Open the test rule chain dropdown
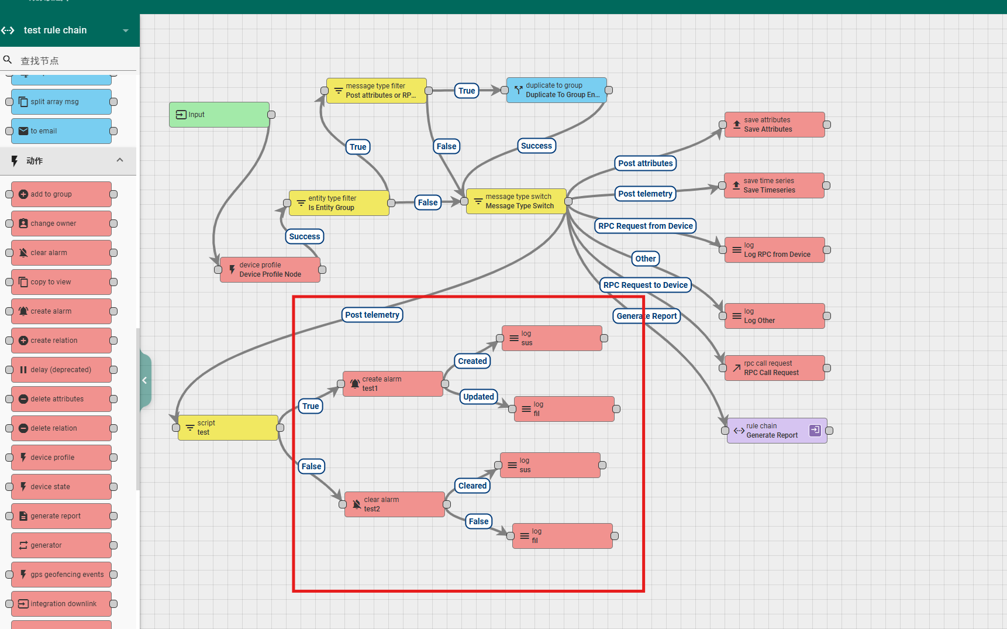1007x629 pixels. pyautogui.click(x=125, y=30)
